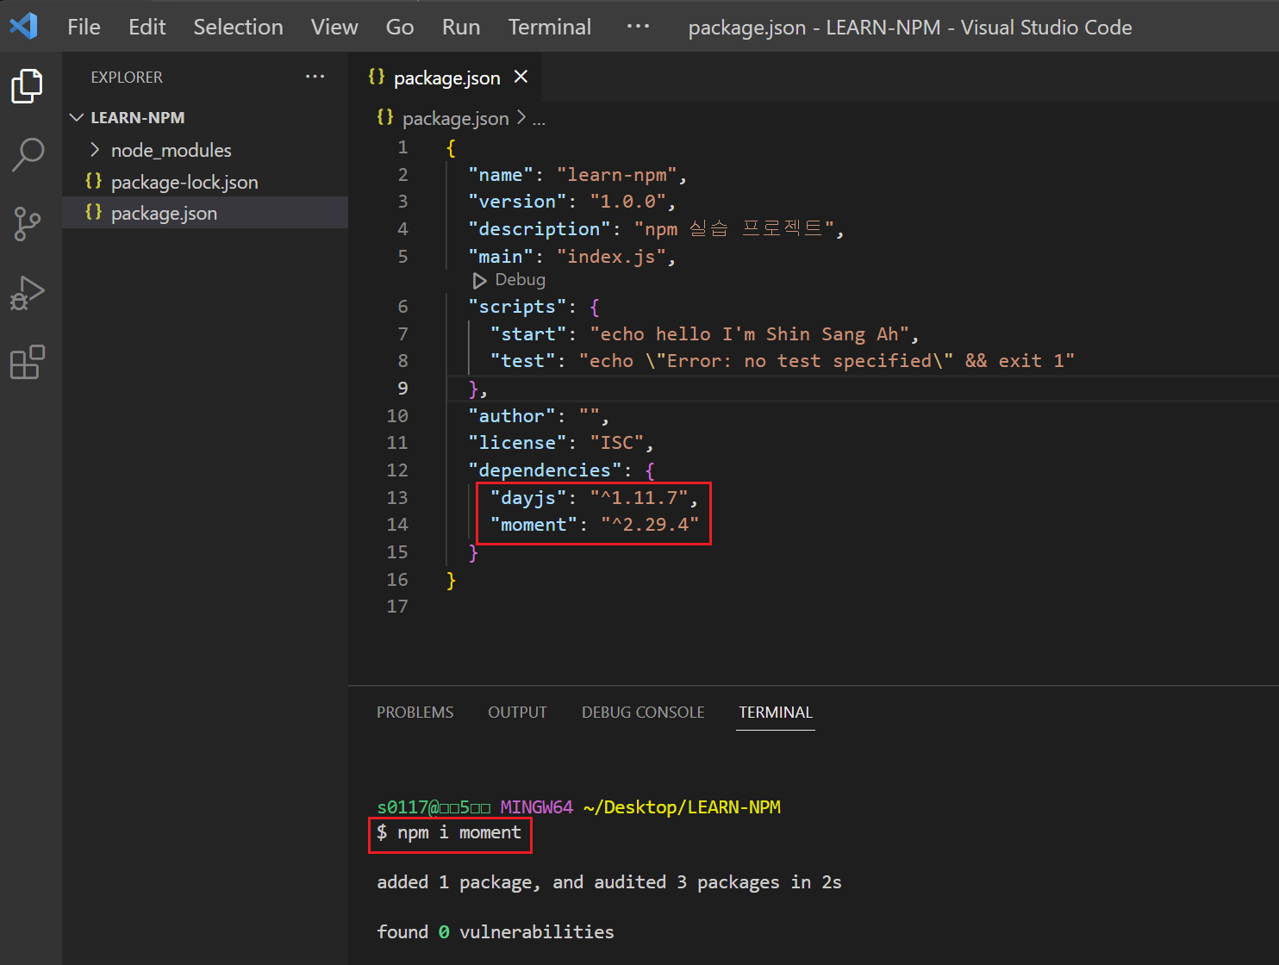Screen dimensions: 1279x965
Task: Select the TERMINAL panel tab
Action: coord(776,713)
